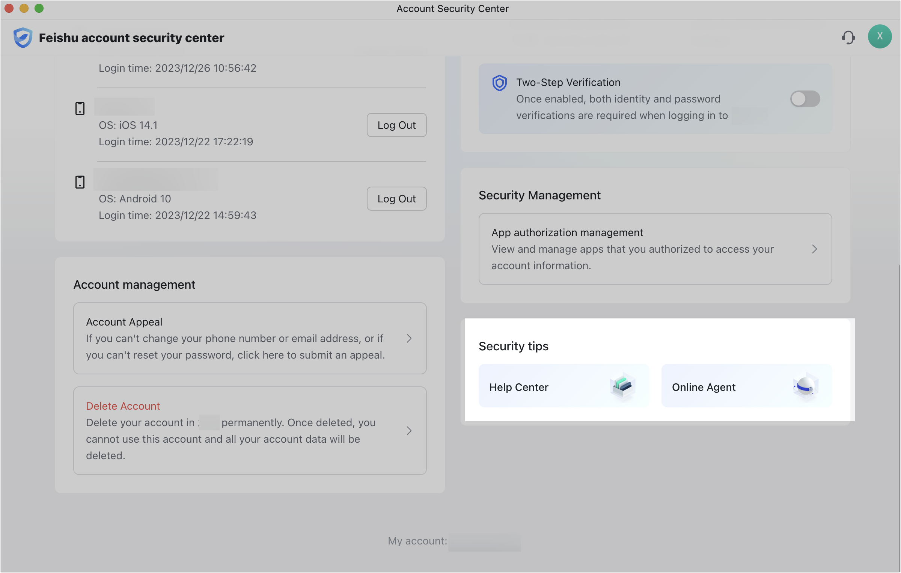Open Account Appeal chevron arrow
Screen dimensions: 901x573
(409, 338)
